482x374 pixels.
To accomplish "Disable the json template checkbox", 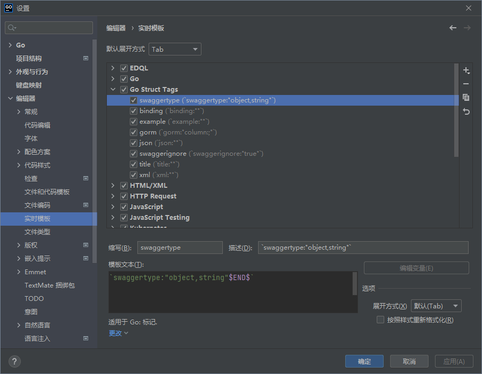I will [x=133, y=142].
